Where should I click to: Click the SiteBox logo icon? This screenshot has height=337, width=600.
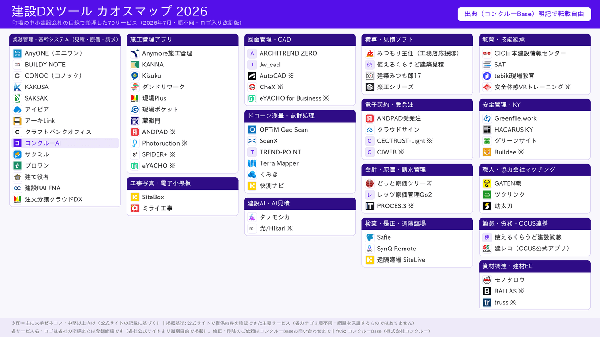pyautogui.click(x=135, y=197)
